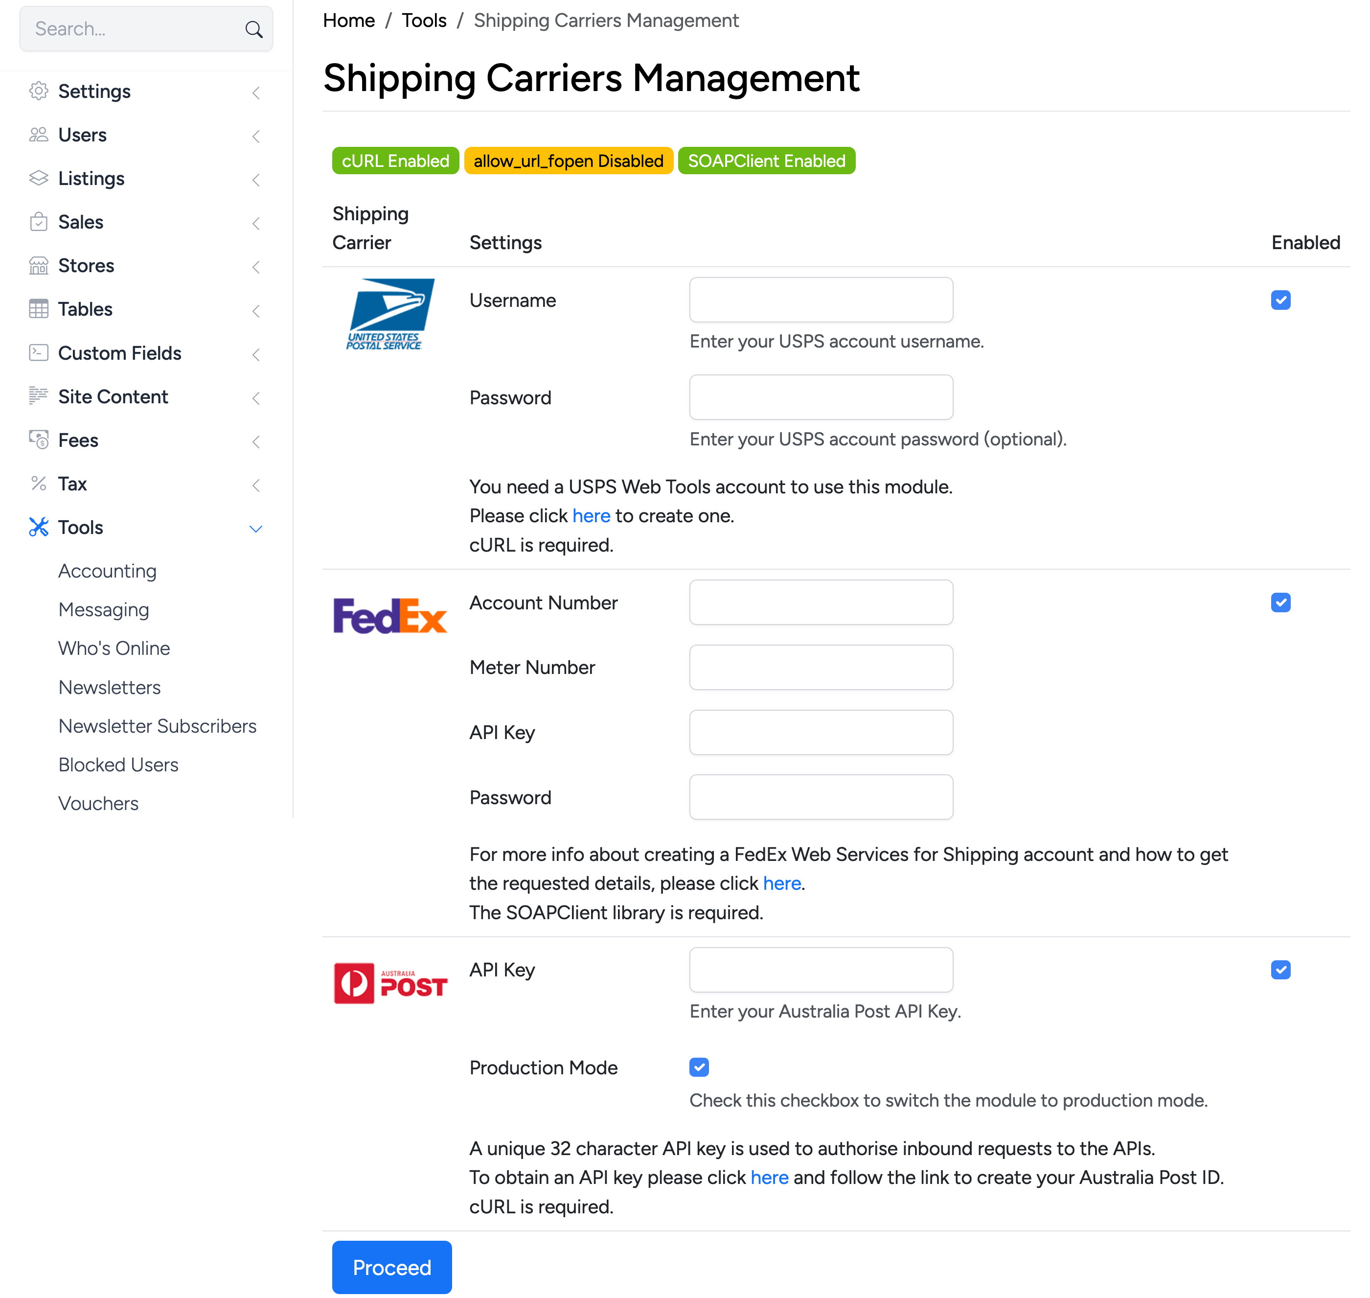Image resolution: width=1370 pixels, height=1298 pixels.
Task: Expand the Tables menu chevron
Action: pyautogui.click(x=256, y=311)
